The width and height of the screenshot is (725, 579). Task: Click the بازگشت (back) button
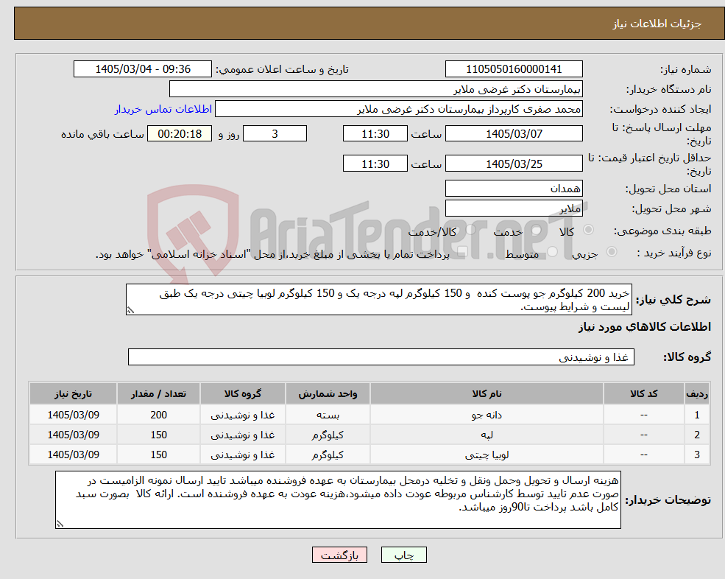pyautogui.click(x=339, y=555)
